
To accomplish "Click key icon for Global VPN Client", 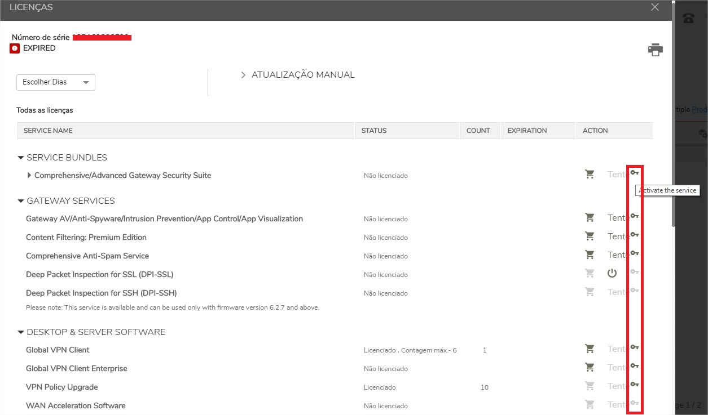I will pos(635,347).
